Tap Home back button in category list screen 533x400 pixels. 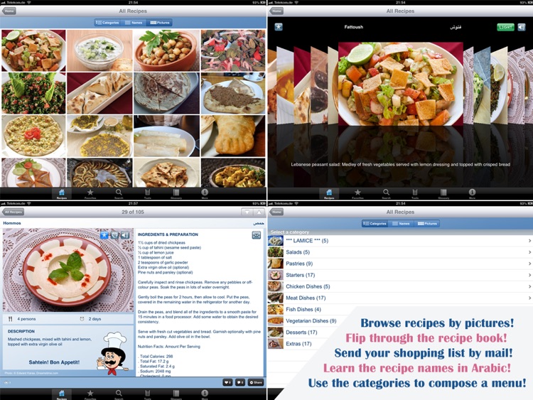pyautogui.click(x=276, y=212)
